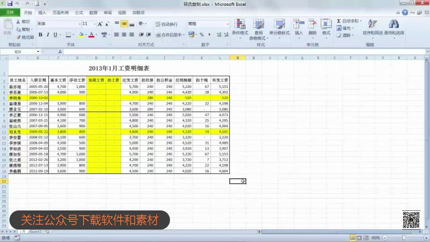Open the font size dropdown
This screenshot has width=430, height=242.
pyautogui.click(x=95, y=24)
